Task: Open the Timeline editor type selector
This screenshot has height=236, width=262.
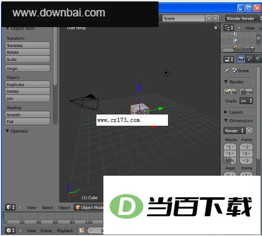Action: [10, 230]
